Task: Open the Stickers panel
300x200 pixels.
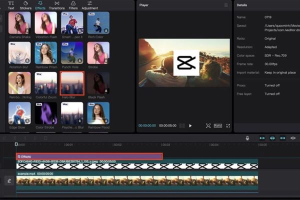Action: [x=24, y=5]
